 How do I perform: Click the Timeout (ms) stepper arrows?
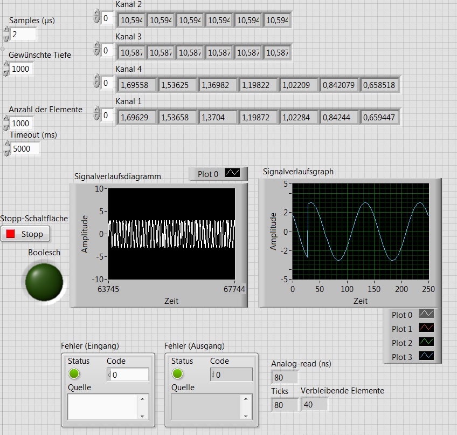point(6,148)
